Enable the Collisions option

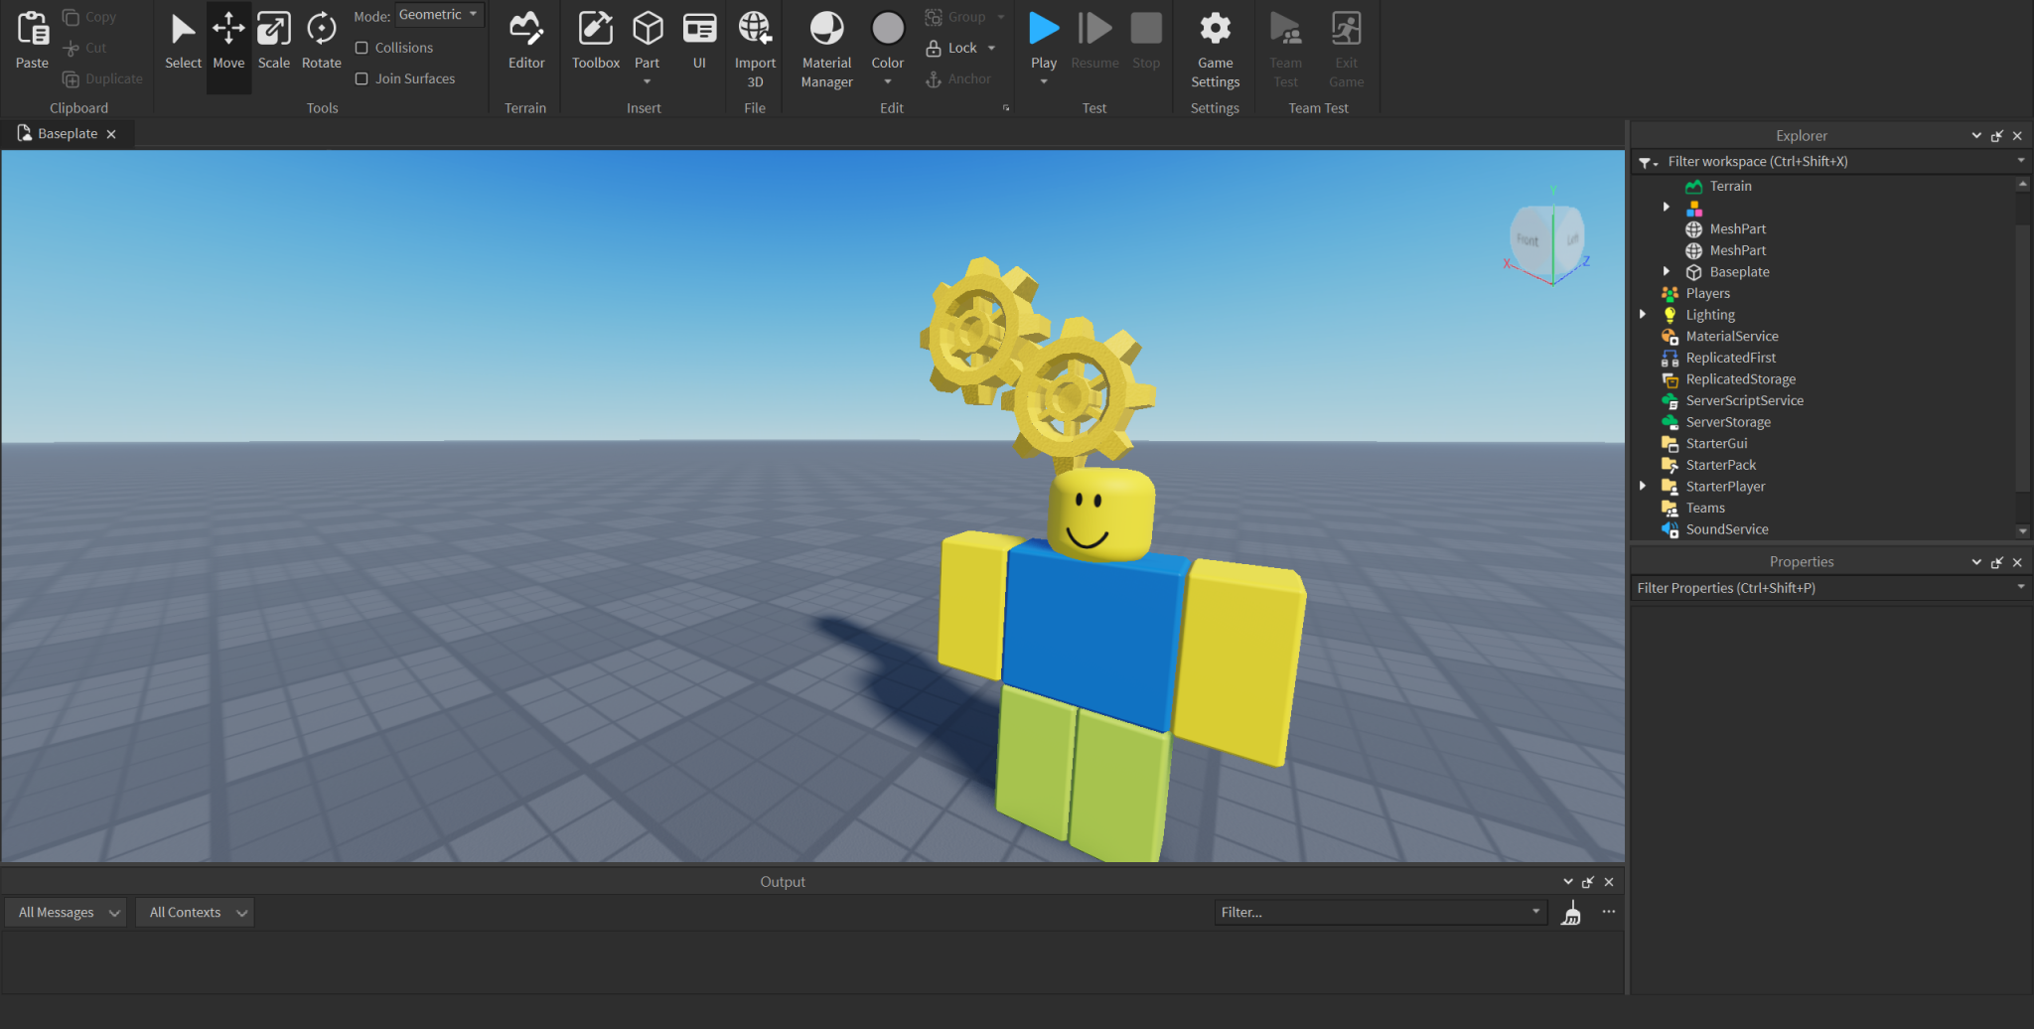[363, 47]
